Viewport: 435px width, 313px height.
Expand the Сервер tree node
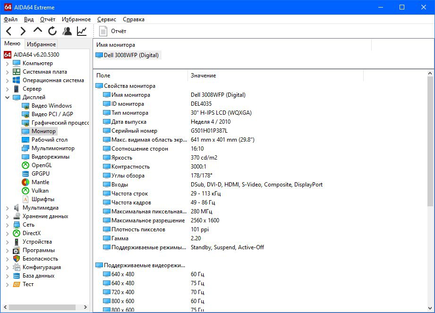click(7, 89)
